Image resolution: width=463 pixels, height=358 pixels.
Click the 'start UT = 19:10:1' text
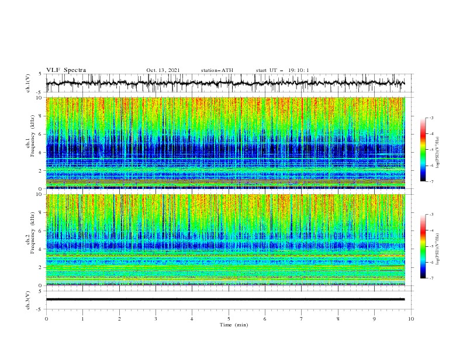[282, 70]
